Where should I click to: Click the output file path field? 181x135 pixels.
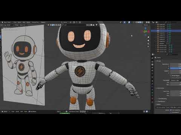pos(169,107)
